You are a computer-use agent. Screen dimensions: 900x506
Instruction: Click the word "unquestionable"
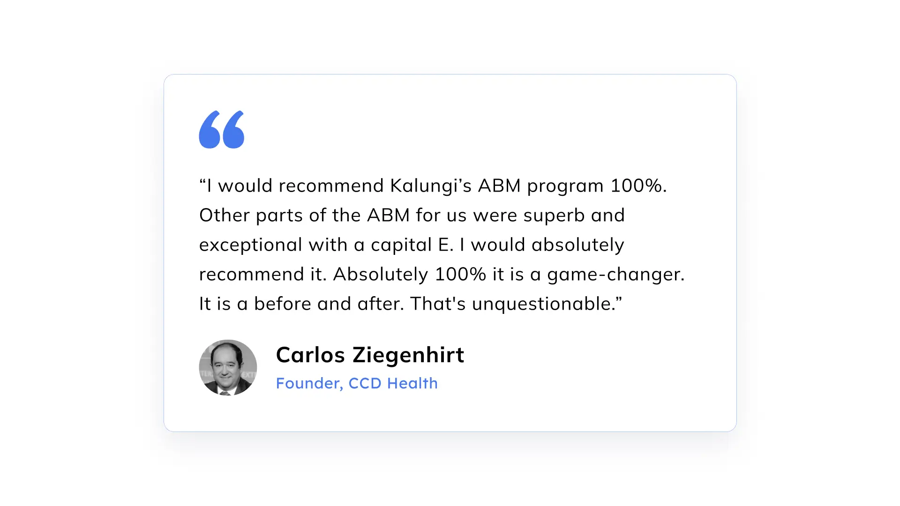(x=544, y=304)
